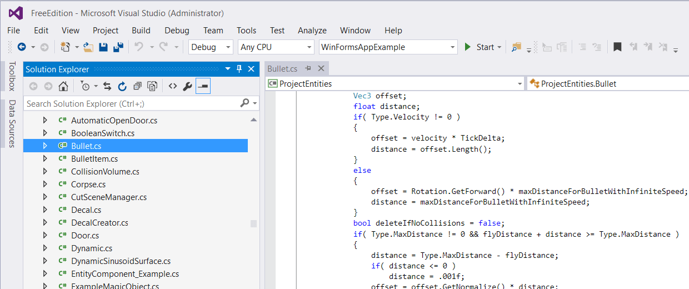Open the Team menu
Screen dimensions: 689x289
pos(213,31)
